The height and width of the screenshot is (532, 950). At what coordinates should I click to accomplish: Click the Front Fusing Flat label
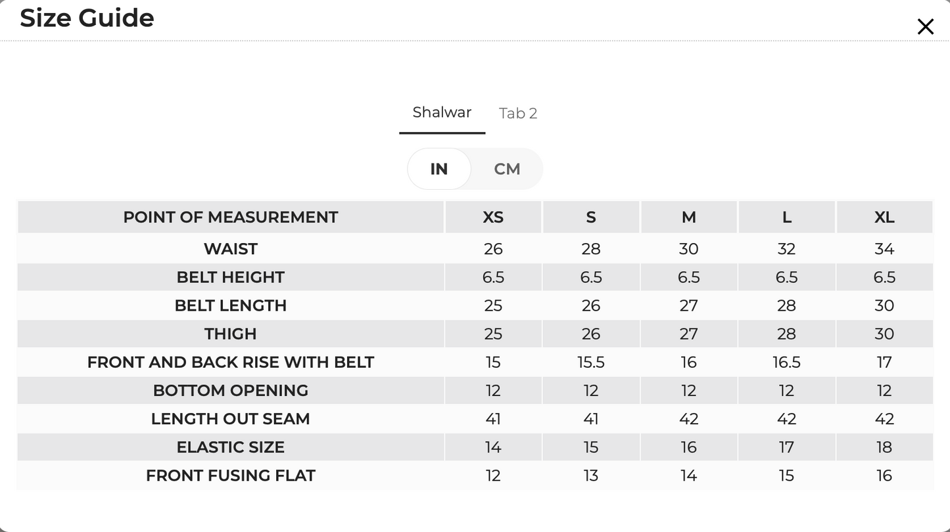(x=231, y=475)
